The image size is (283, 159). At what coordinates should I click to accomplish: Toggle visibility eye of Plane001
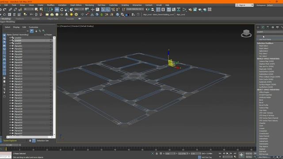coord(10,46)
